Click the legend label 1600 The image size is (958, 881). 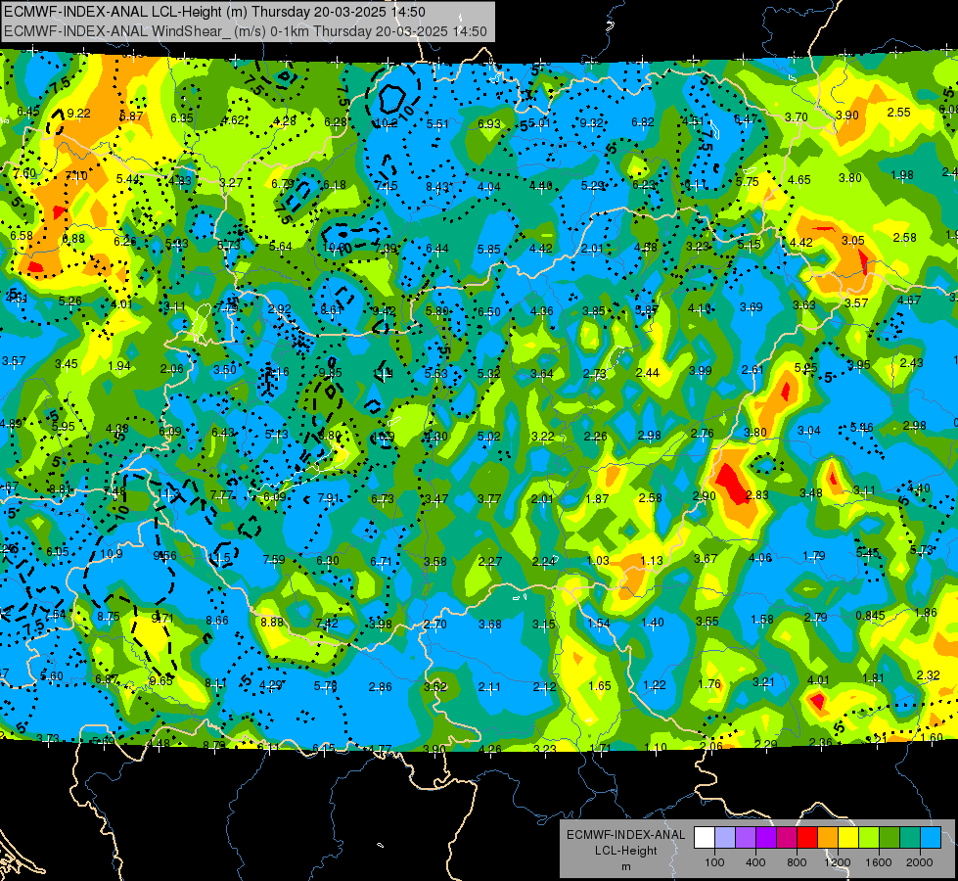coord(879,862)
